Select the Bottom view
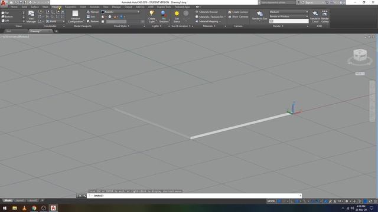Image resolution: width=378 pixels, height=212 pixels. 7,16
